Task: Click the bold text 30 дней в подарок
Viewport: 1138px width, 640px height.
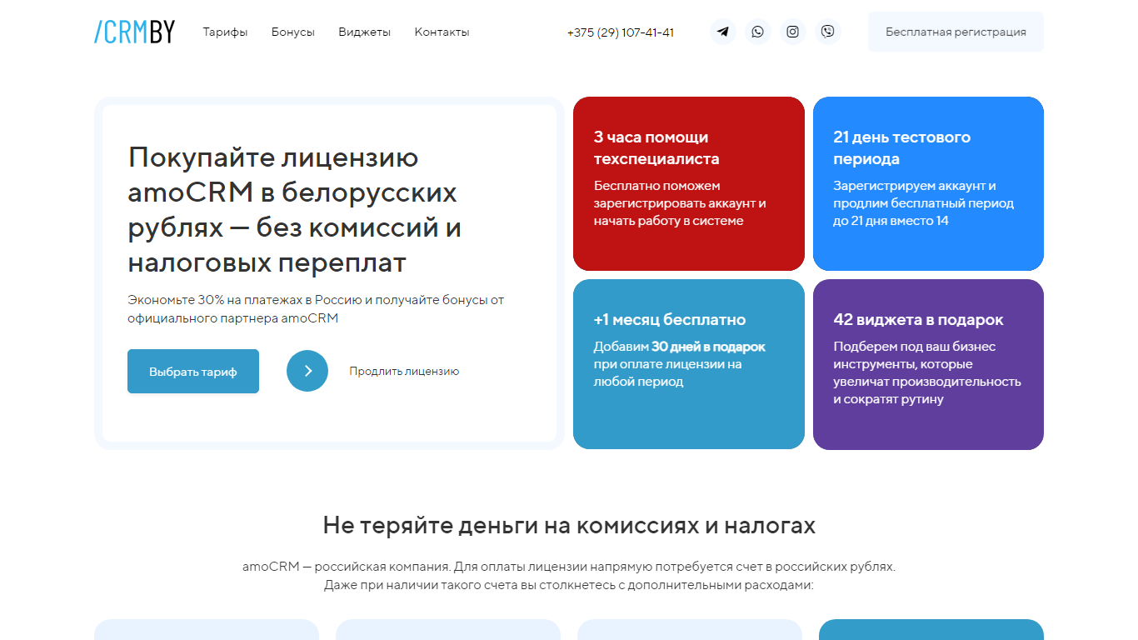Action: click(x=708, y=347)
